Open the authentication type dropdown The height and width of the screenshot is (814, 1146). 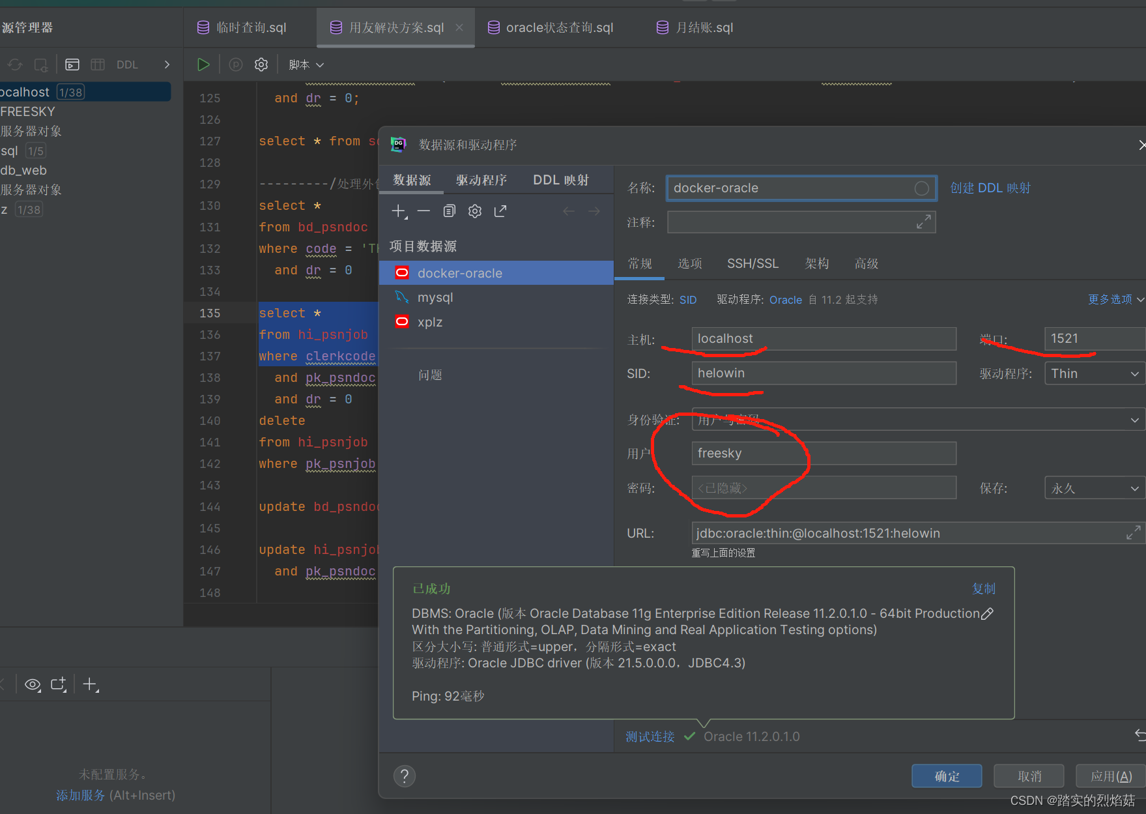(918, 420)
